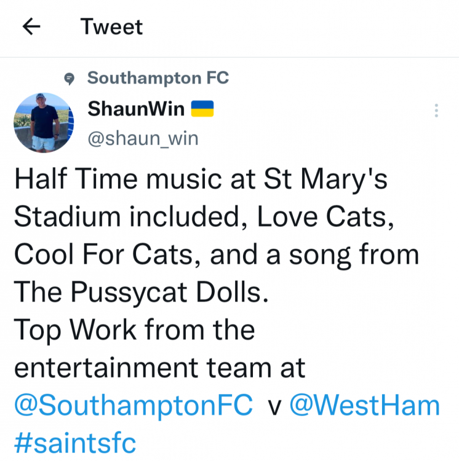Open the Southampton FC location tag
The image size is (459, 461).
[x=158, y=78]
